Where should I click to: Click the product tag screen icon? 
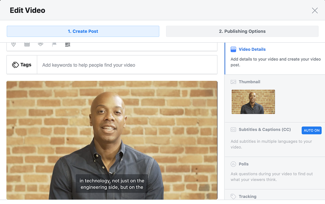[68, 44]
